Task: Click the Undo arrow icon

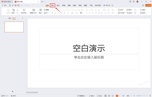Action: tap(21, 5)
